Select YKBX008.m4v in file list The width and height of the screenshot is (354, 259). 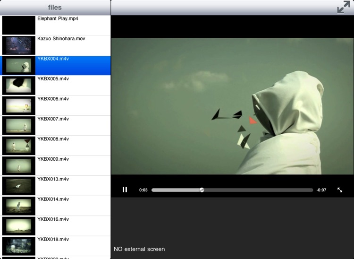(55, 146)
